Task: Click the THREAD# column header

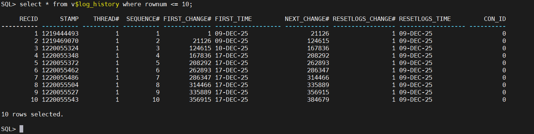Action: [x=106, y=19]
